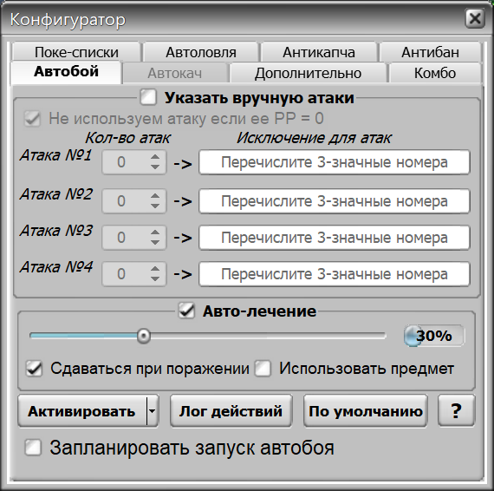The image size is (494, 491).
Task: Switch to the Автоловля tab
Action: pos(201,52)
